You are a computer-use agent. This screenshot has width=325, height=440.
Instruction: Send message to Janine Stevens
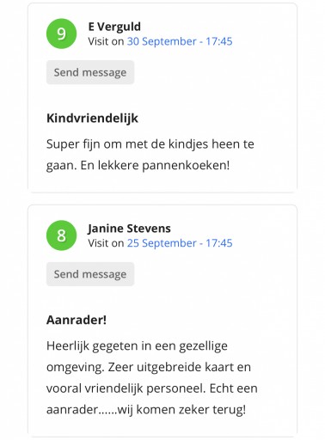(x=90, y=274)
